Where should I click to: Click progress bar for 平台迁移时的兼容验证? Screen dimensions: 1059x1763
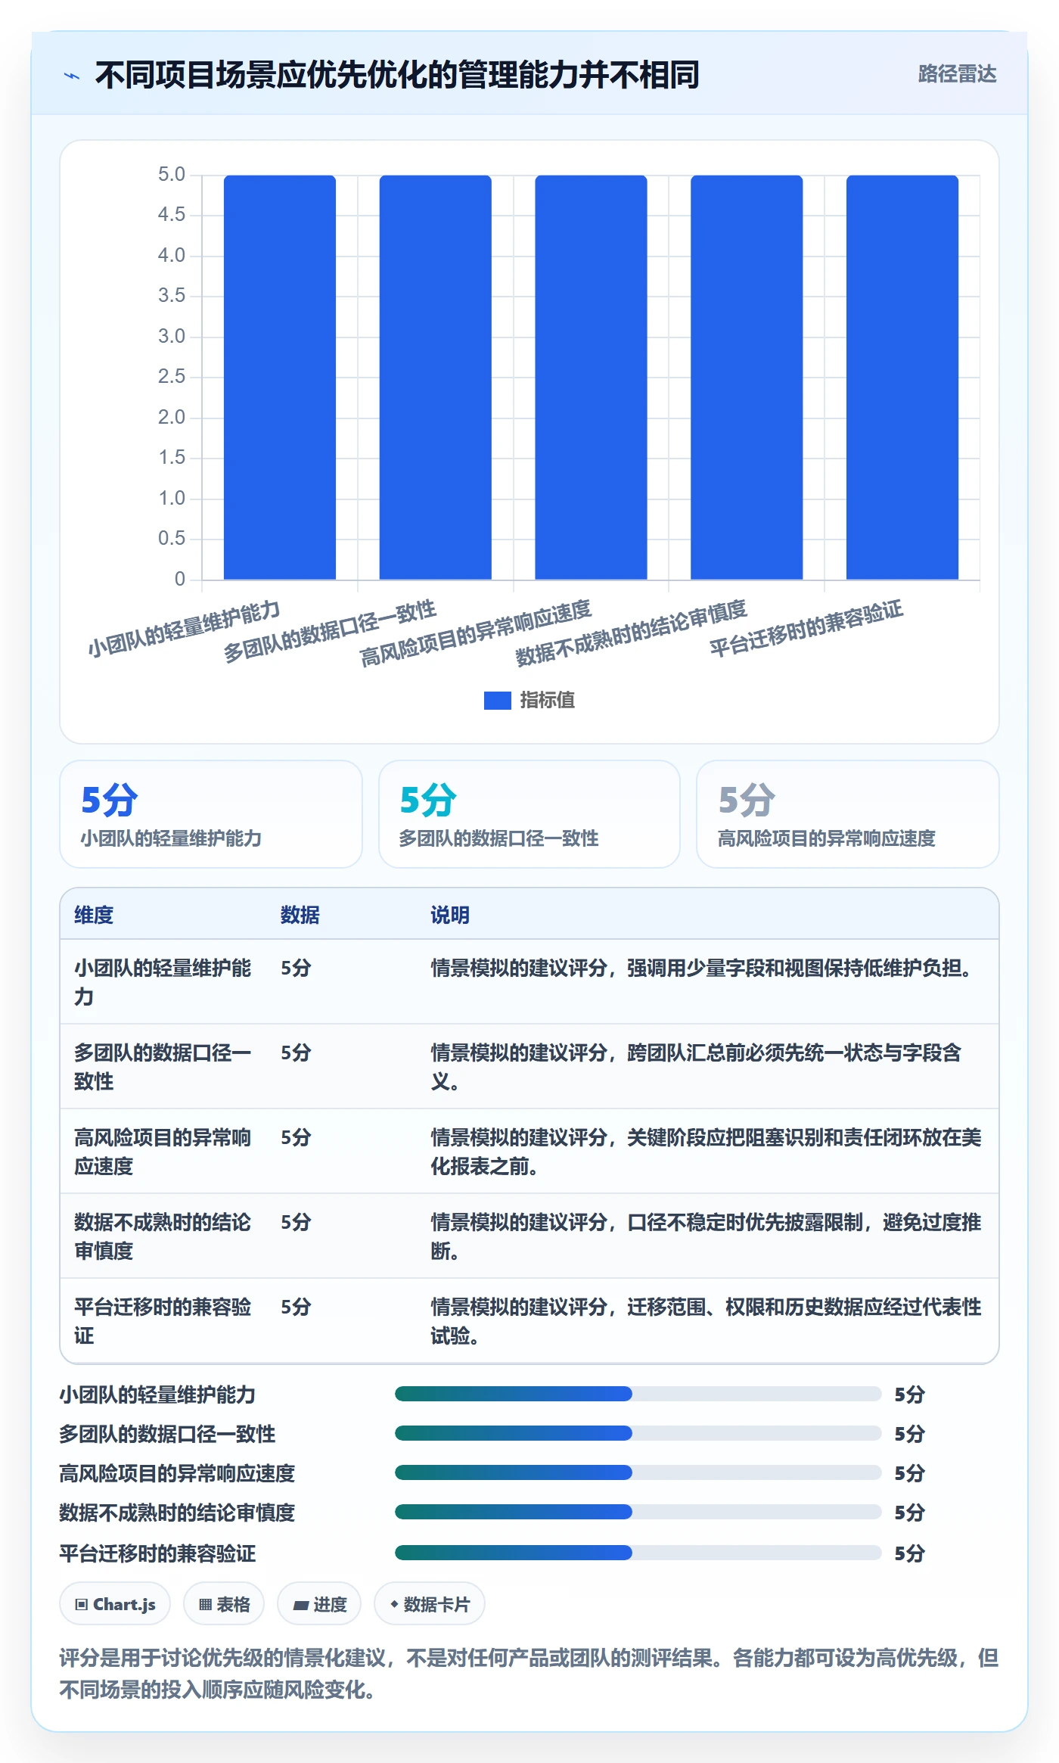point(638,1553)
